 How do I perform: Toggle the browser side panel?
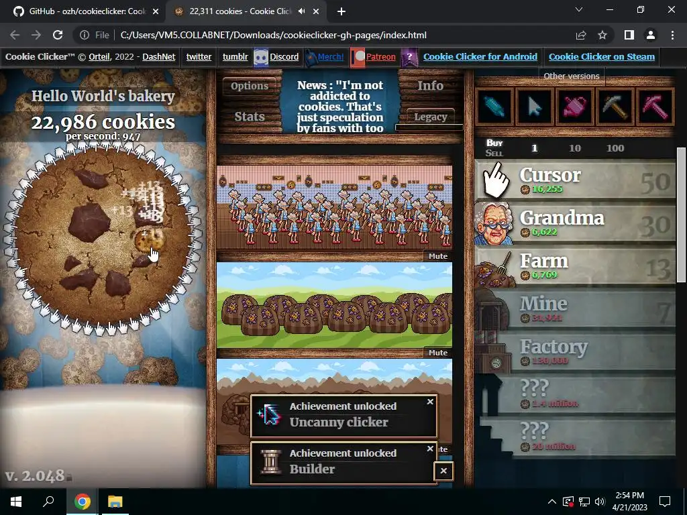coord(629,35)
